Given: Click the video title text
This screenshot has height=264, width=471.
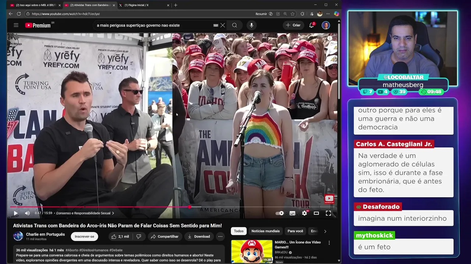Looking at the screenshot, I should click(117, 225).
